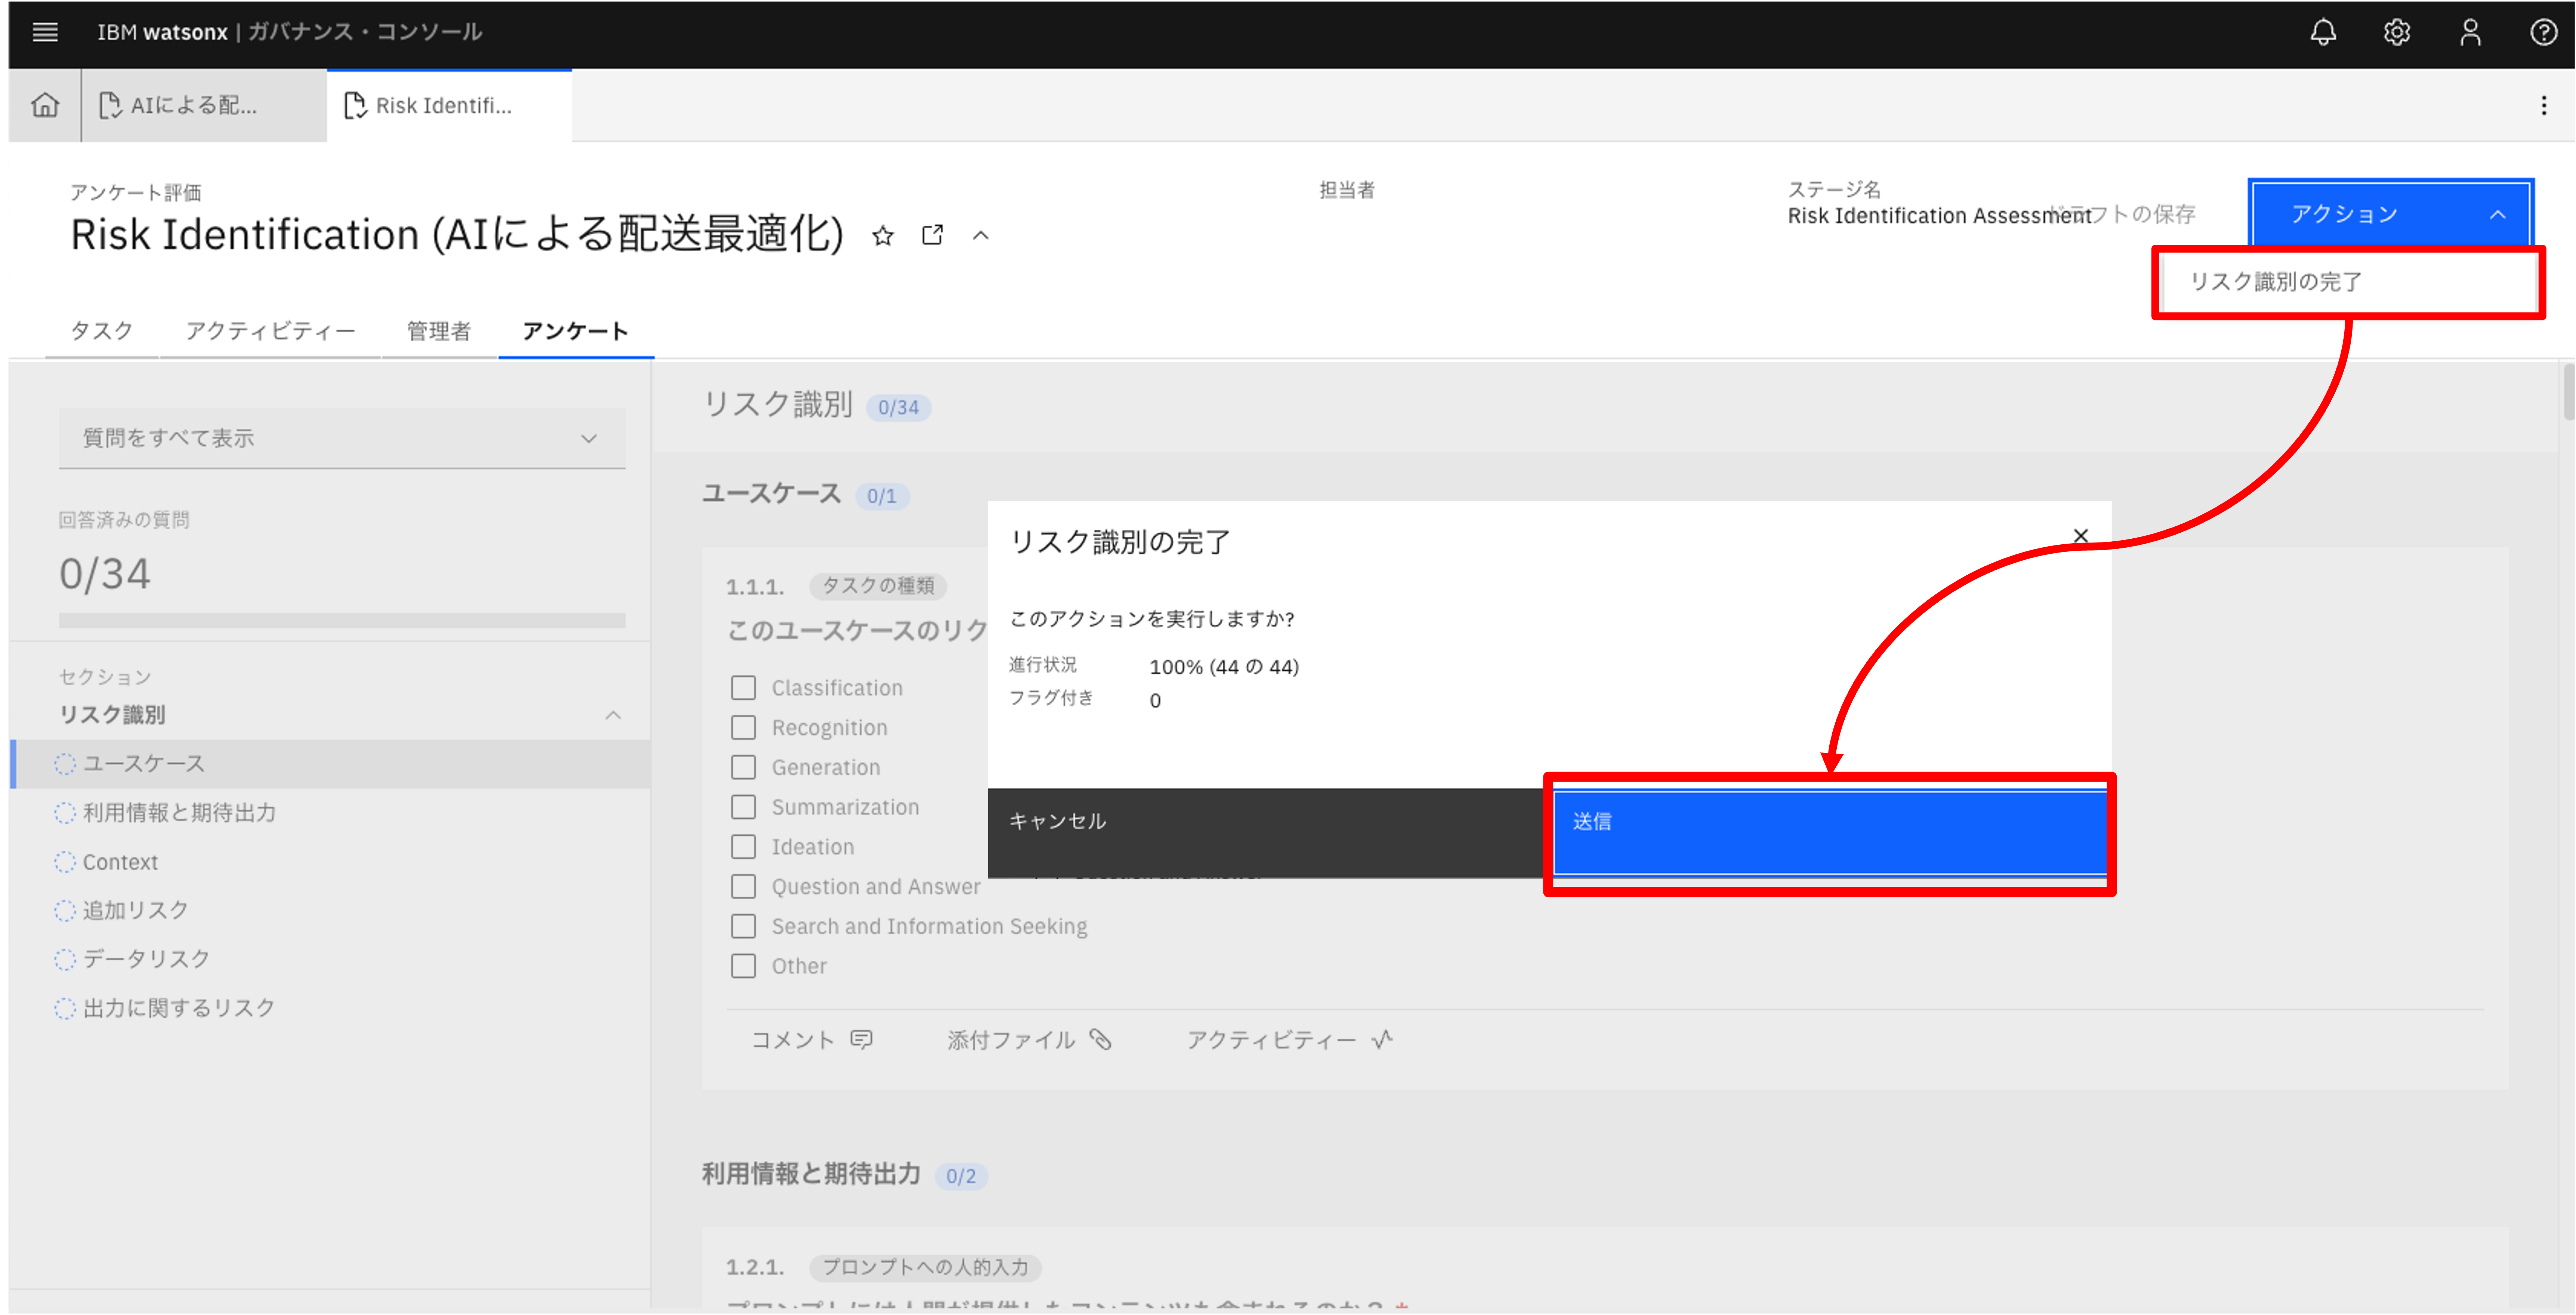The width and height of the screenshot is (2576, 1315).
Task: Click the home icon tab
Action: (45, 105)
